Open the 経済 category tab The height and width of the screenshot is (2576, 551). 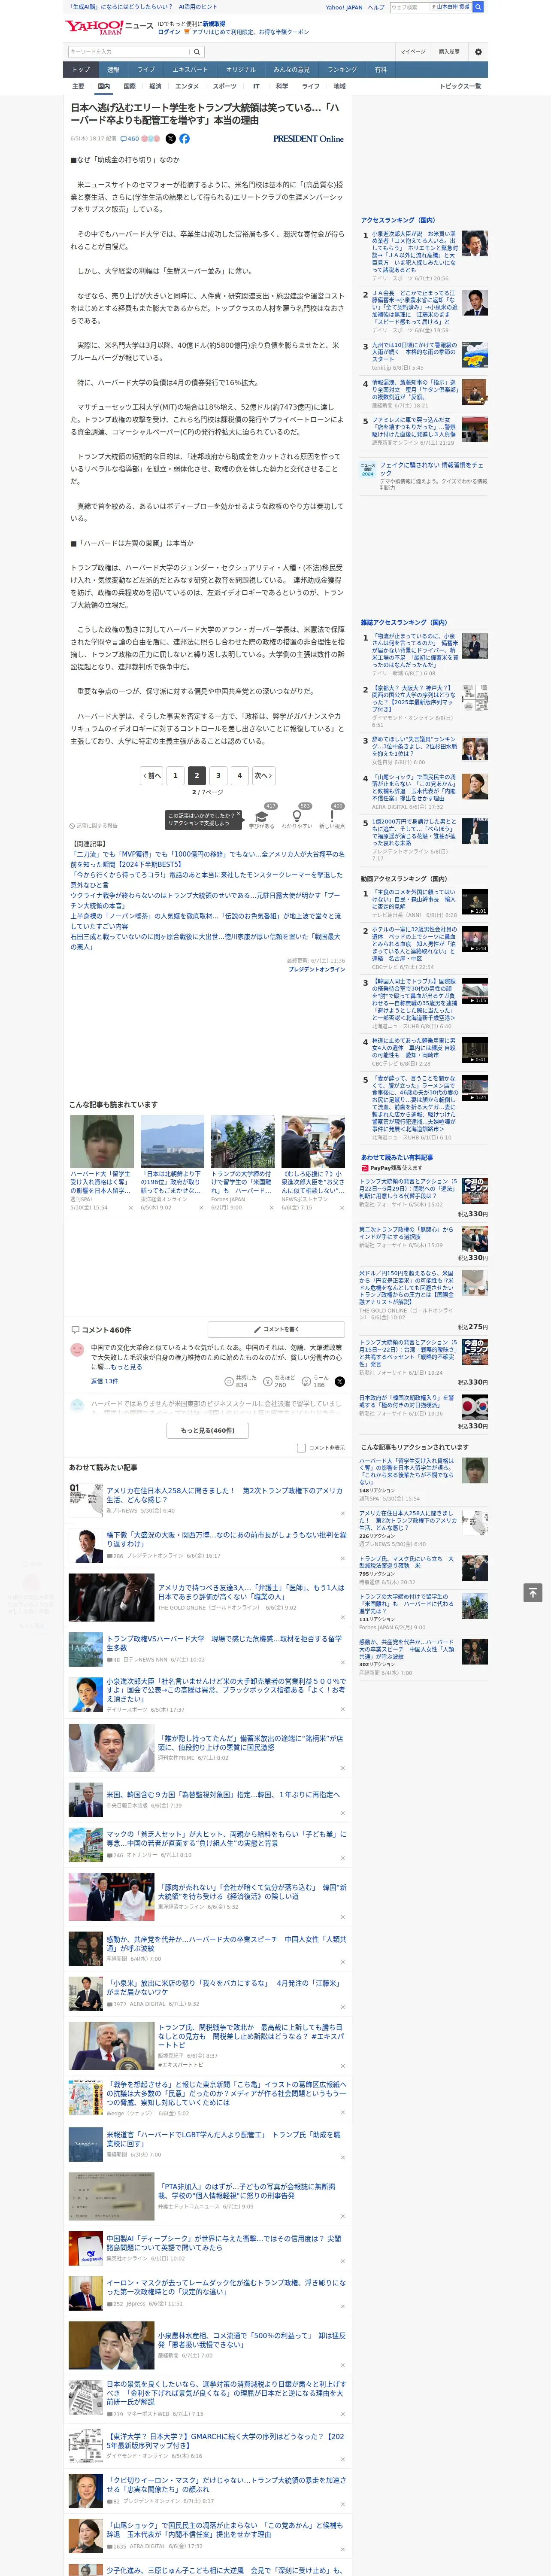pos(155,86)
